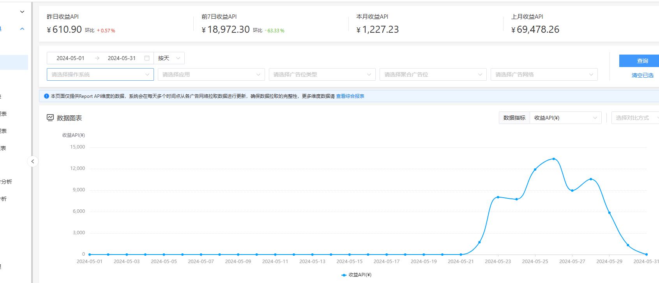This screenshot has height=283, width=659.
Task: Click the 15,000 y-axis label
Action: [78, 147]
